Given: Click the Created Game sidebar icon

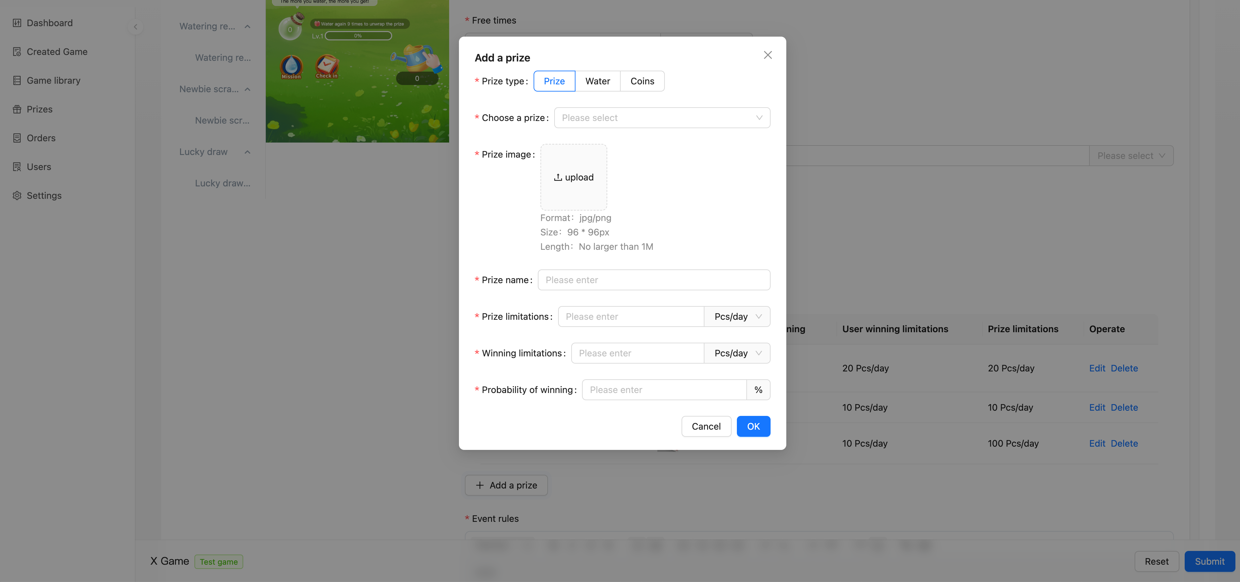Looking at the screenshot, I should [x=17, y=52].
